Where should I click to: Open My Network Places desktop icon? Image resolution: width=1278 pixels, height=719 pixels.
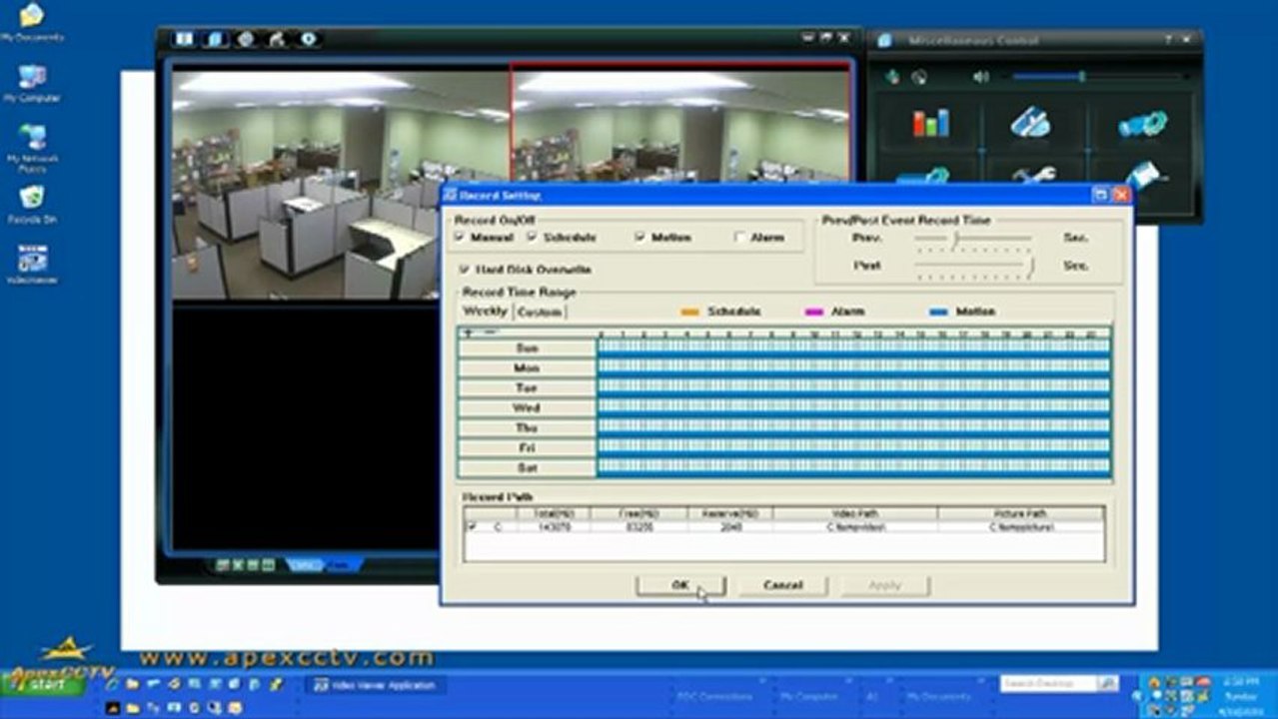(x=32, y=148)
